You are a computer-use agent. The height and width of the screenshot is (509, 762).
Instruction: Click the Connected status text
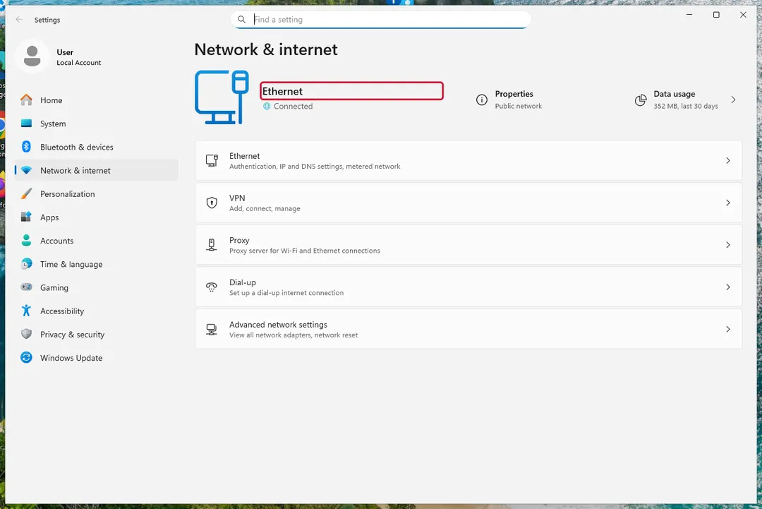(x=293, y=106)
